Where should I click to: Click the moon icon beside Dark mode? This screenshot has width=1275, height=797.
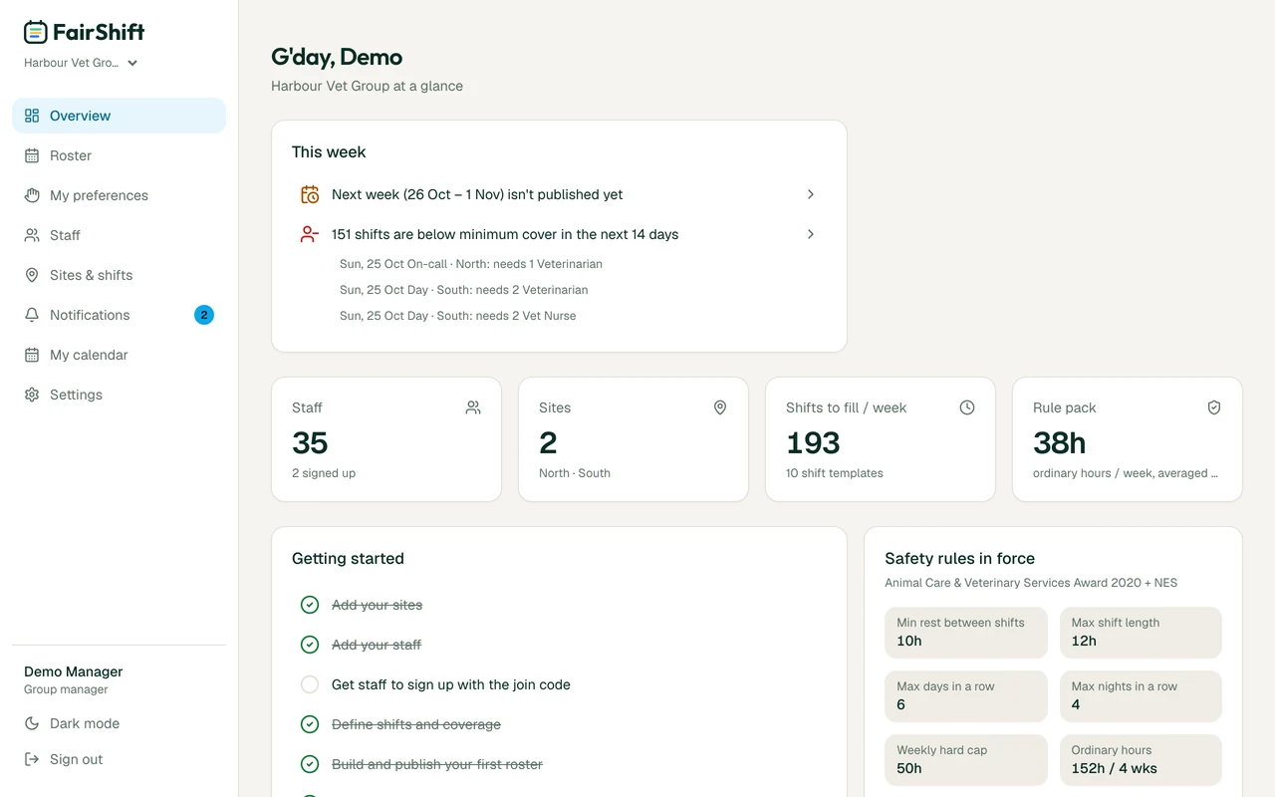point(32,723)
